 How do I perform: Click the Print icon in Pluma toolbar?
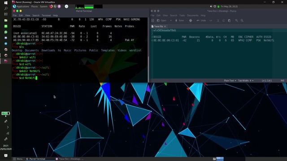click(x=191, y=21)
